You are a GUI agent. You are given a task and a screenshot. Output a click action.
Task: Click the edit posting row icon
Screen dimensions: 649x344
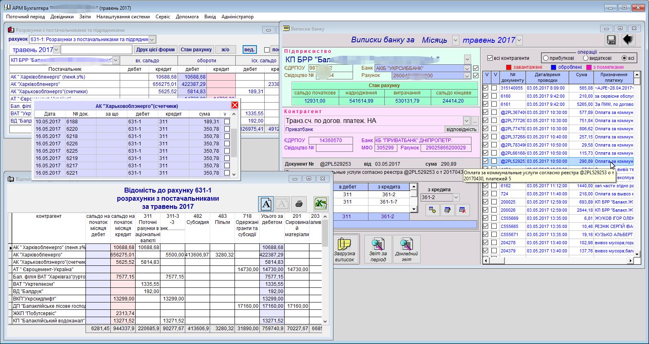click(447, 210)
